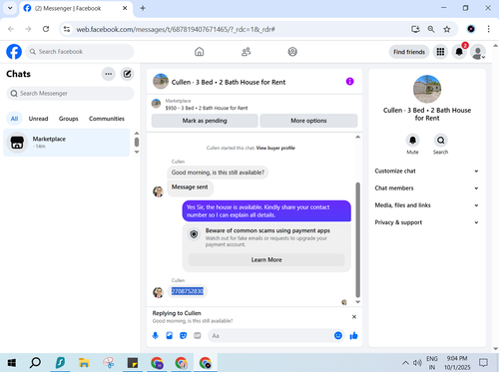Click Learn More about scams
Image resolution: width=499 pixels, height=372 pixels.
pos(266,259)
